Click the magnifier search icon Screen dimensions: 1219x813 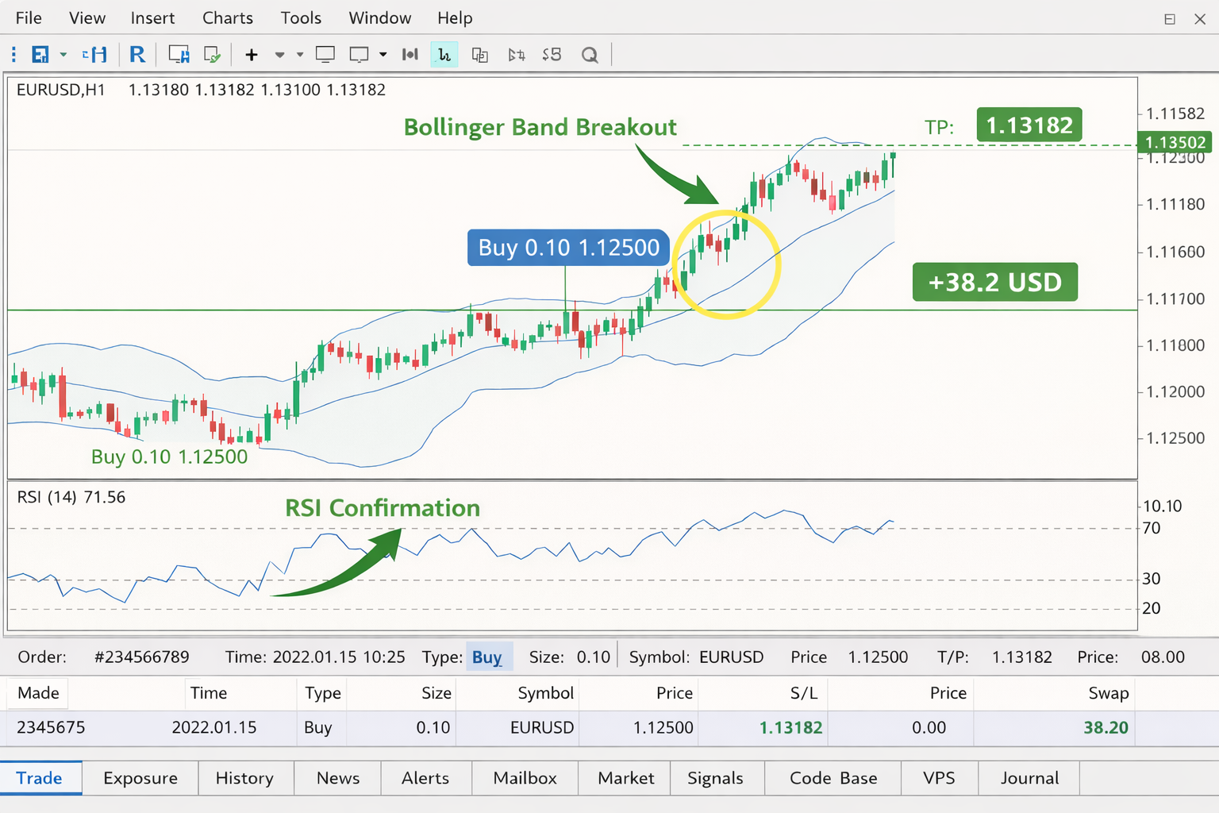pos(590,55)
